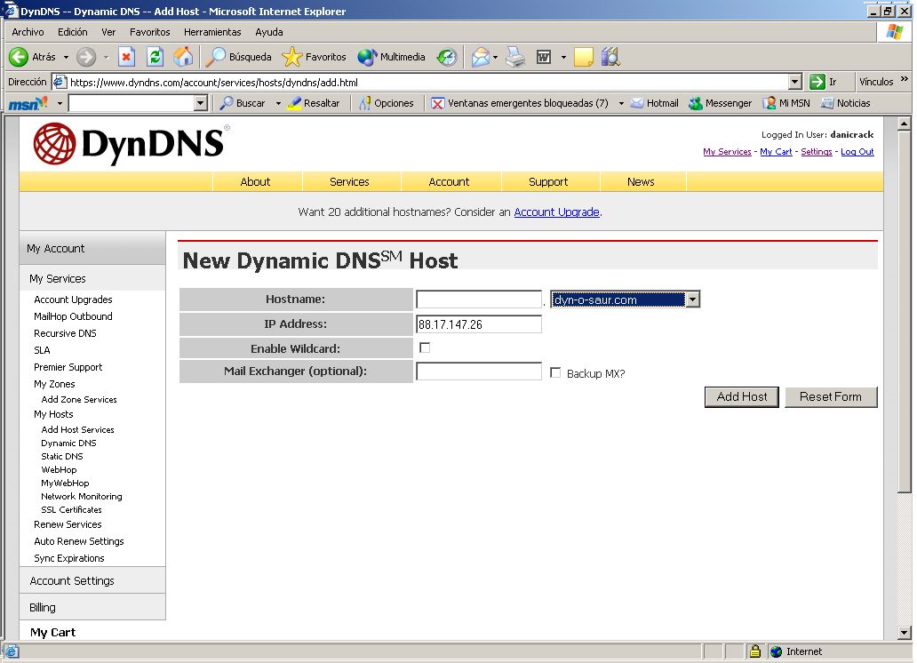
Task: Open Mail icon dropdown arrow
Action: coord(495,58)
